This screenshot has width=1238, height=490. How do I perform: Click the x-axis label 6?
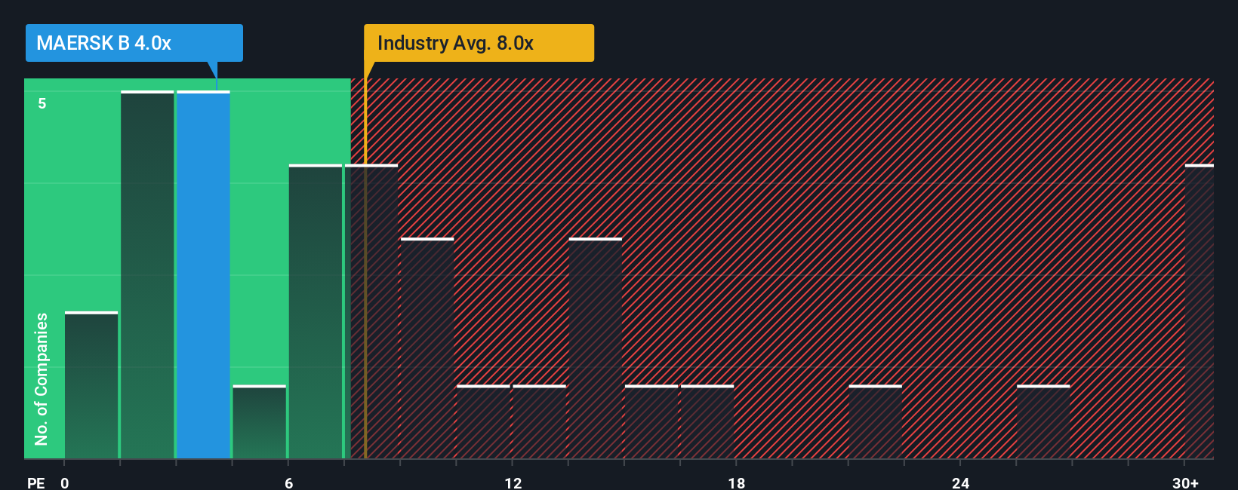click(288, 482)
